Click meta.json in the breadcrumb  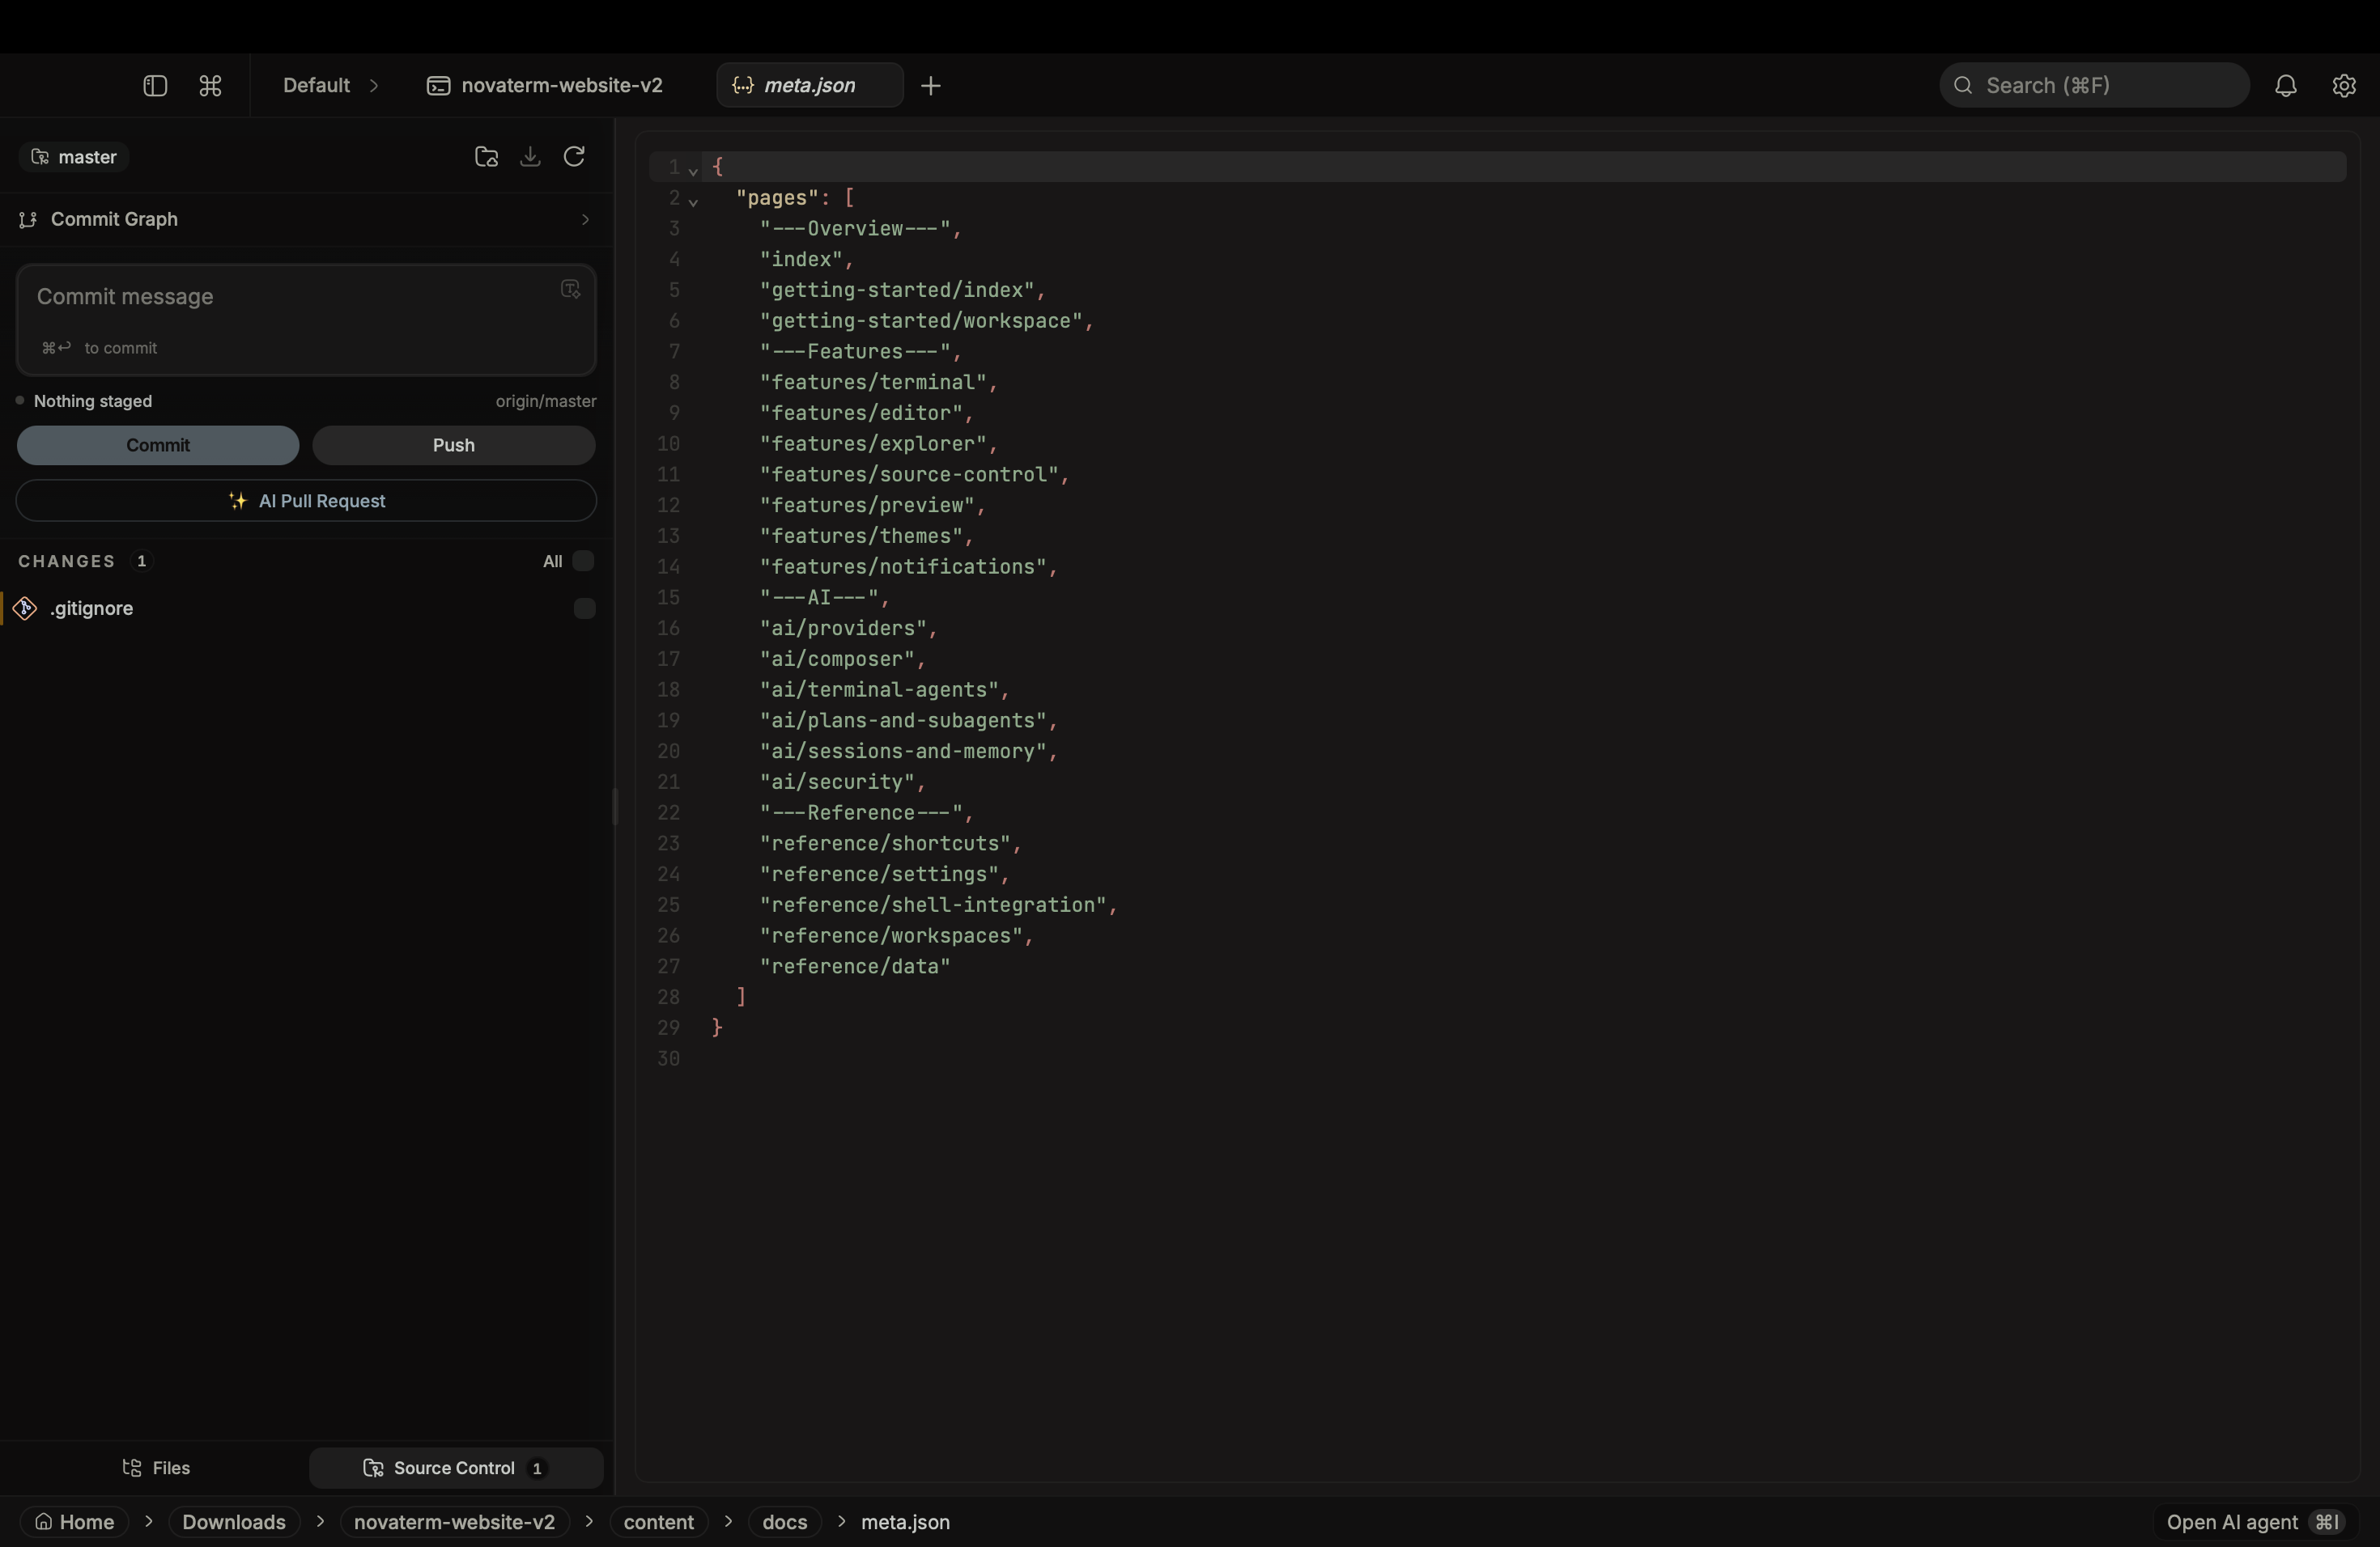tap(905, 1522)
